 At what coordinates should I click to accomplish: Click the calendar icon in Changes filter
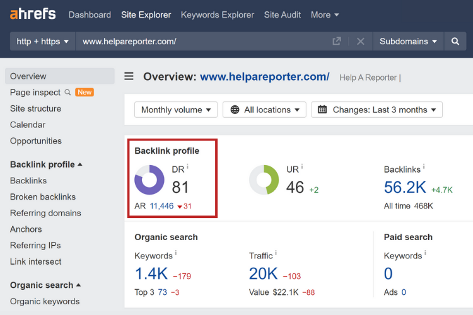322,110
